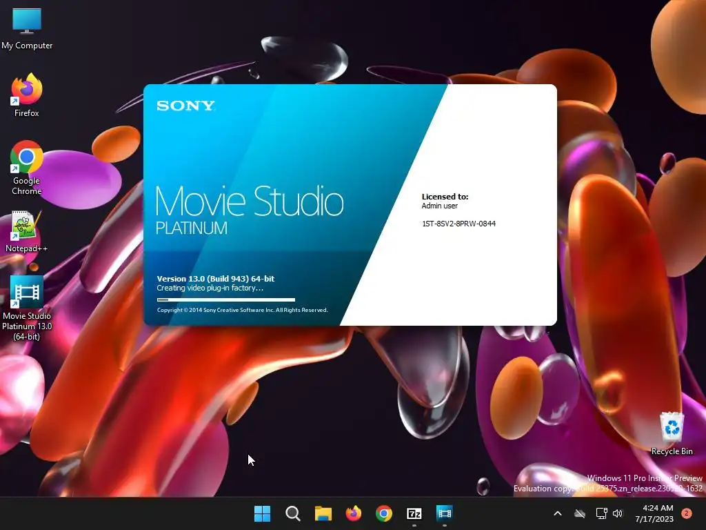The height and width of the screenshot is (530, 706).
Task: Launch Firefox from desktop shortcut
Action: [27, 95]
